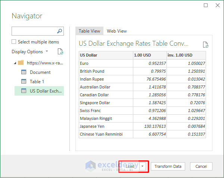Click the Chinese Yuan inverse 0.151337

pos(196,134)
